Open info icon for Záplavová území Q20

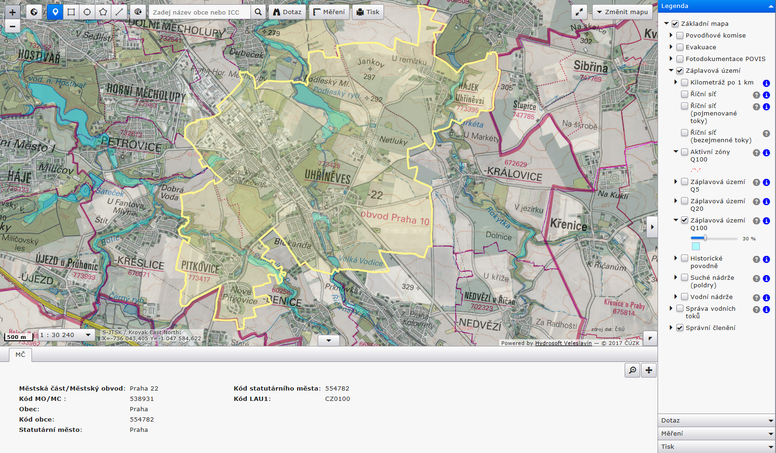click(766, 202)
